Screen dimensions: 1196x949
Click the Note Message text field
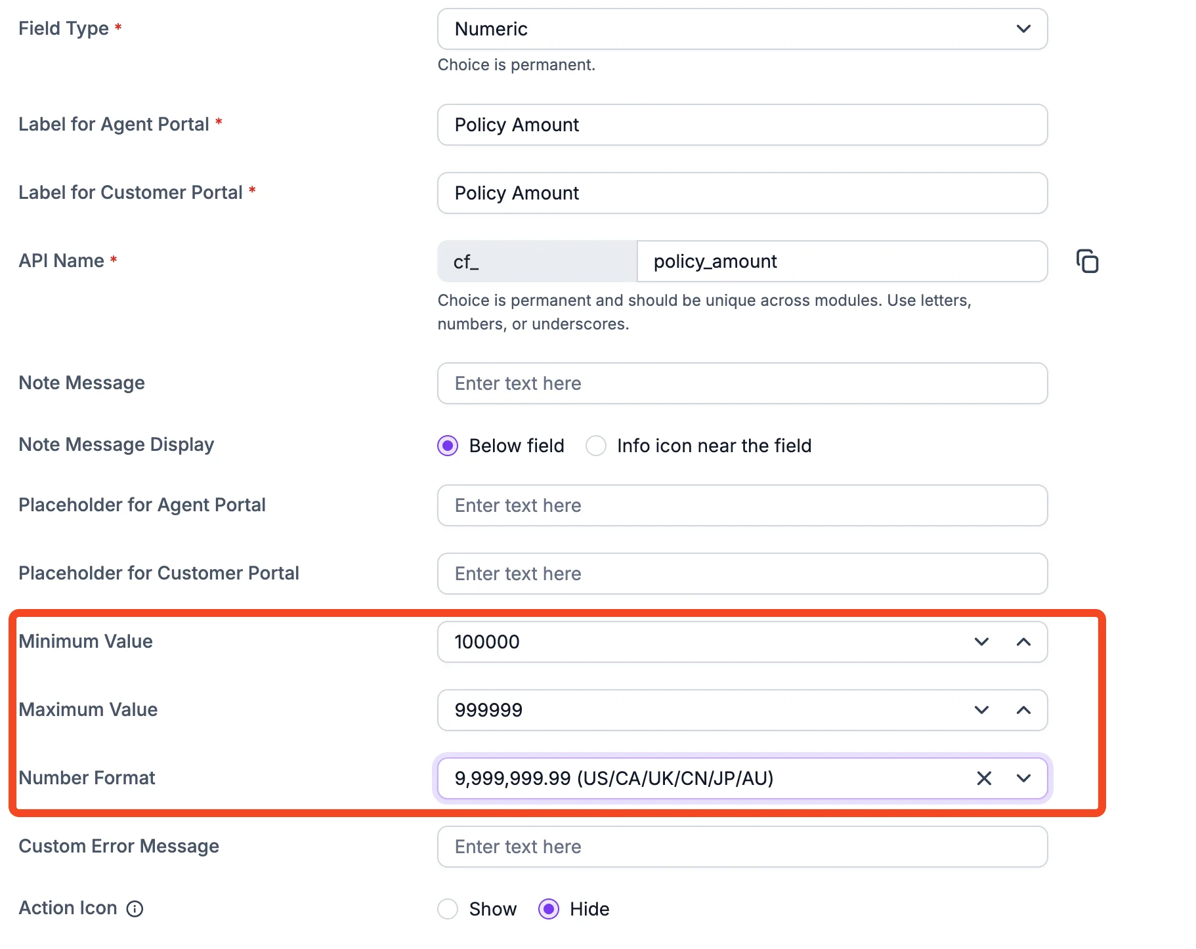[742, 383]
